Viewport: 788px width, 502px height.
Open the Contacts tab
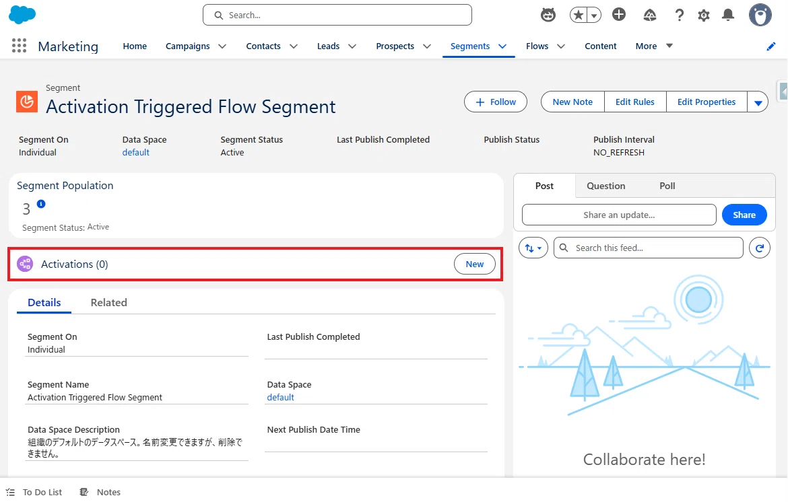(263, 46)
